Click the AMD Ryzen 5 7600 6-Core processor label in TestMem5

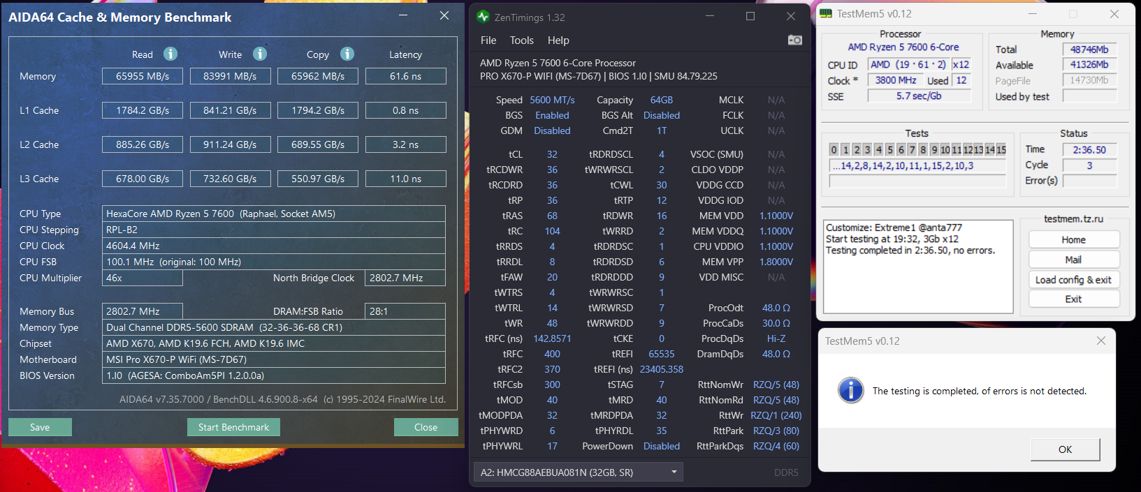point(903,47)
